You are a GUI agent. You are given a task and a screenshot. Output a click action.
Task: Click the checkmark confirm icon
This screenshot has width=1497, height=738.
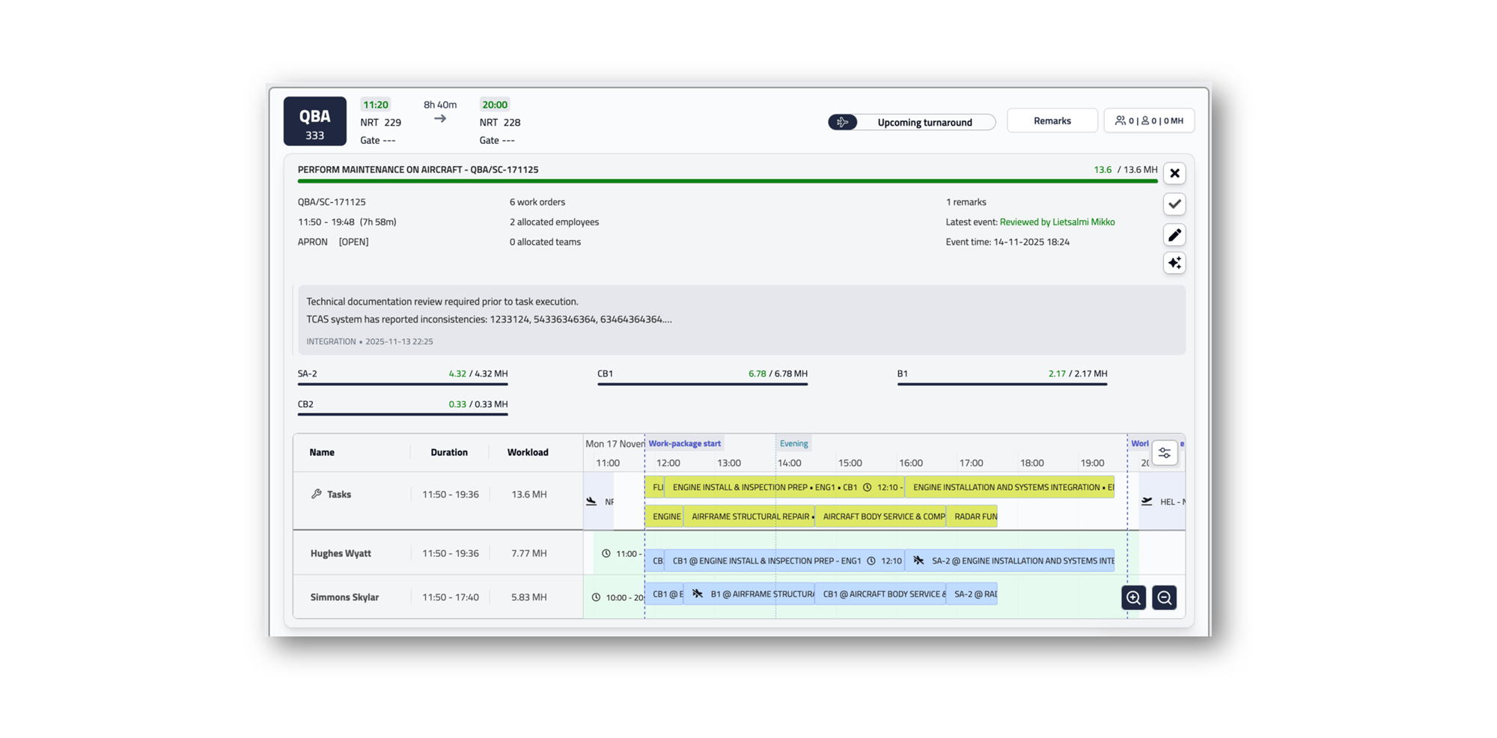pyautogui.click(x=1174, y=204)
